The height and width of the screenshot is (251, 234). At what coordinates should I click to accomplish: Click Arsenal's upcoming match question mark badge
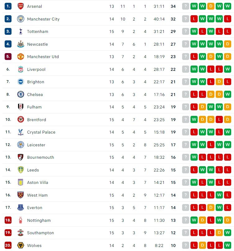click(186, 6)
